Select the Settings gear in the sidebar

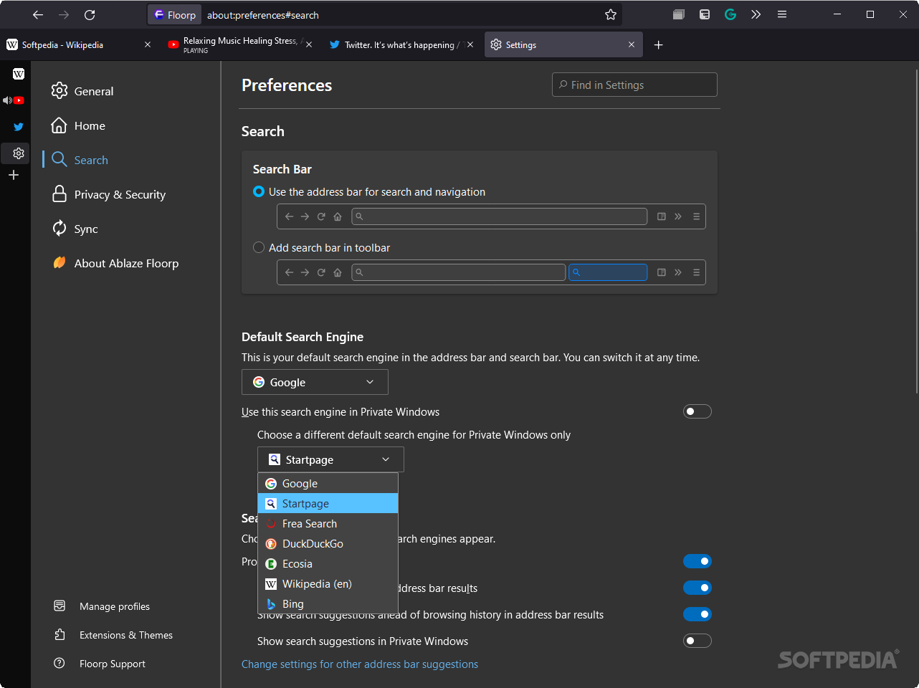[19, 153]
